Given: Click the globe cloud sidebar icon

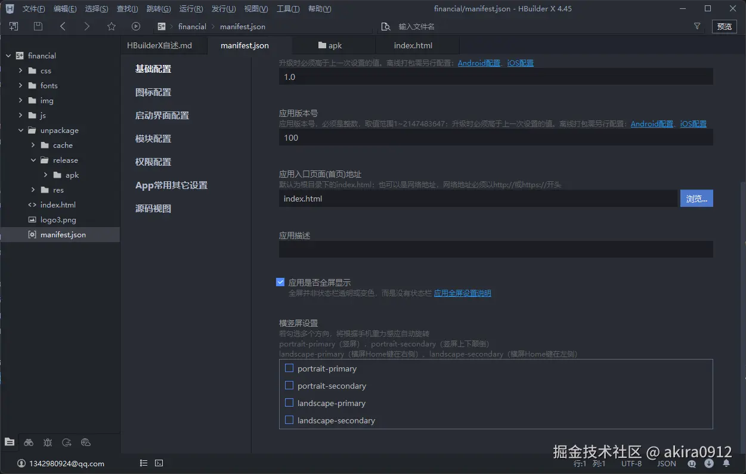Looking at the screenshot, I should point(86,442).
